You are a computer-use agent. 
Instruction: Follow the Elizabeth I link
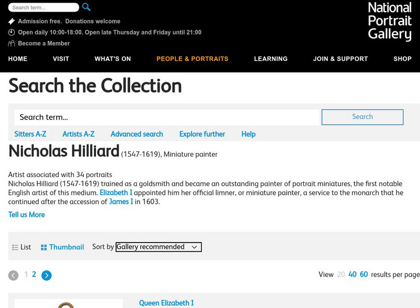116,193
